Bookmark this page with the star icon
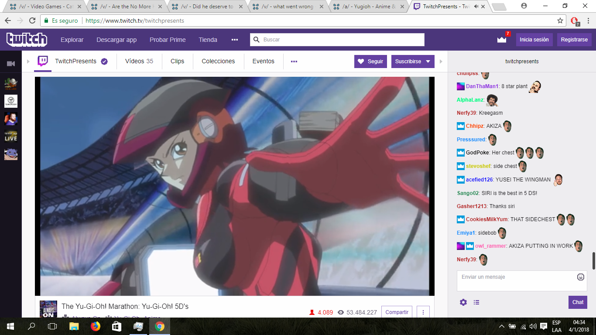Screen dimensions: 596x335 click(x=560, y=21)
